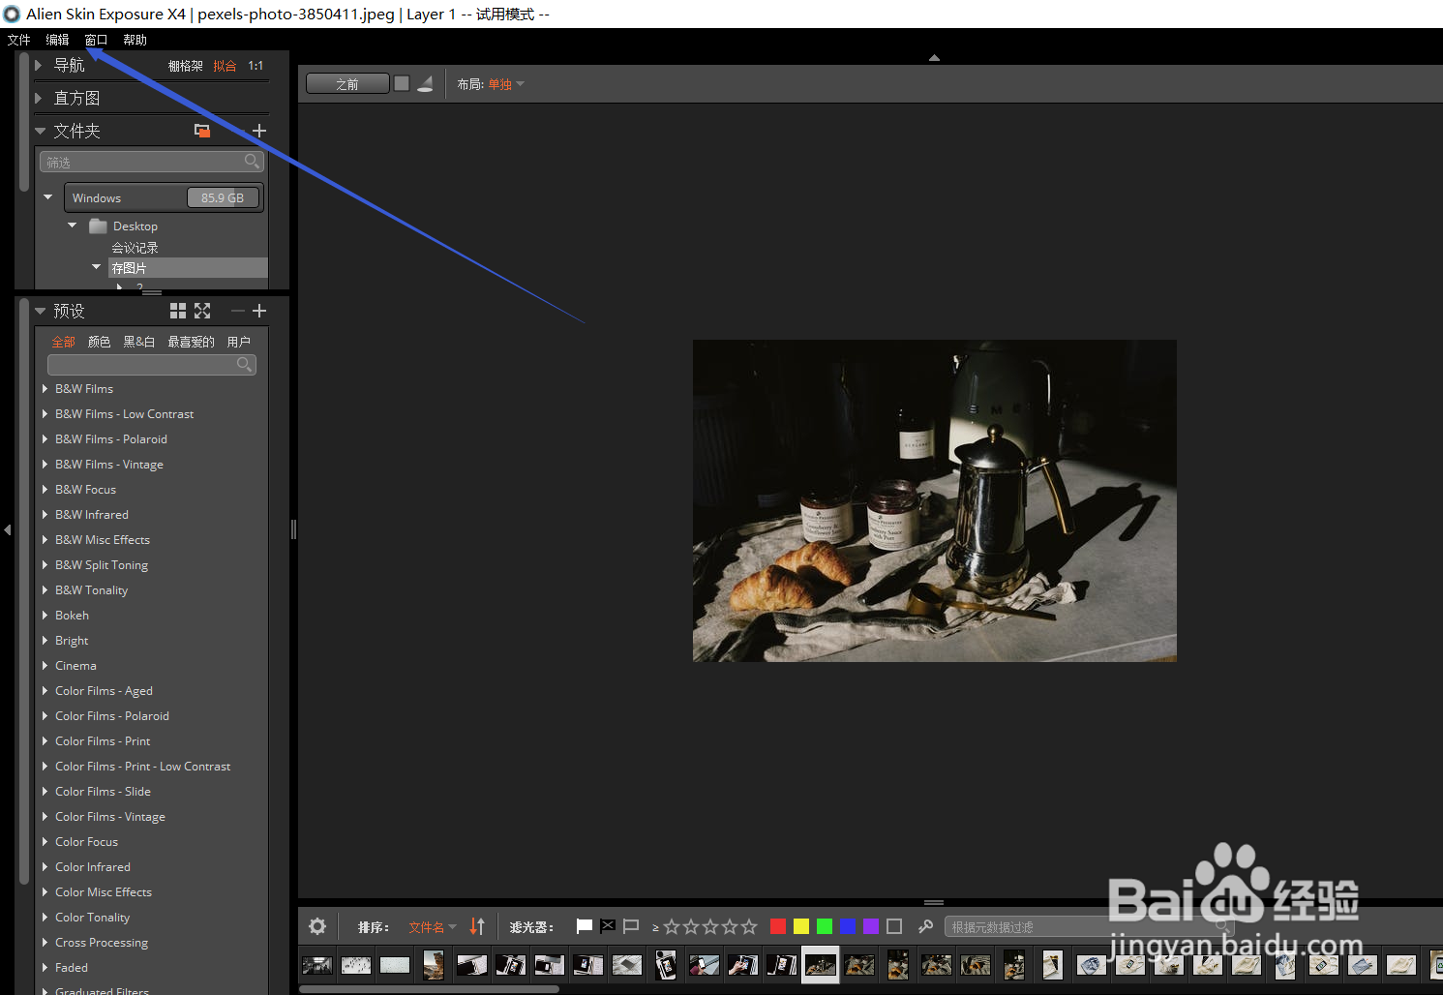Filter by red color label
1443x995 pixels.
pos(777,926)
